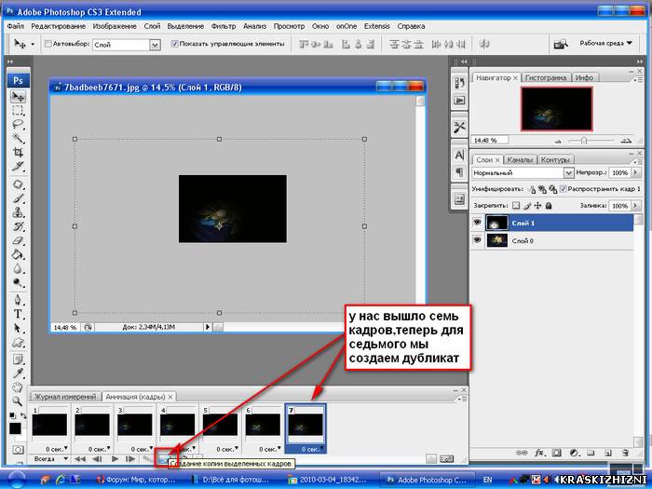
Task: Select the Clone Stamp tool
Action: coord(18,212)
